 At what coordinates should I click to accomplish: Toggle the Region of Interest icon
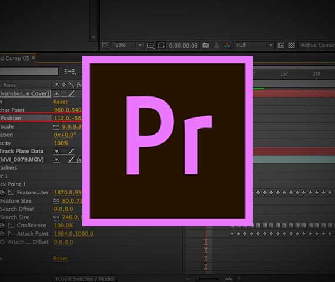281,45
